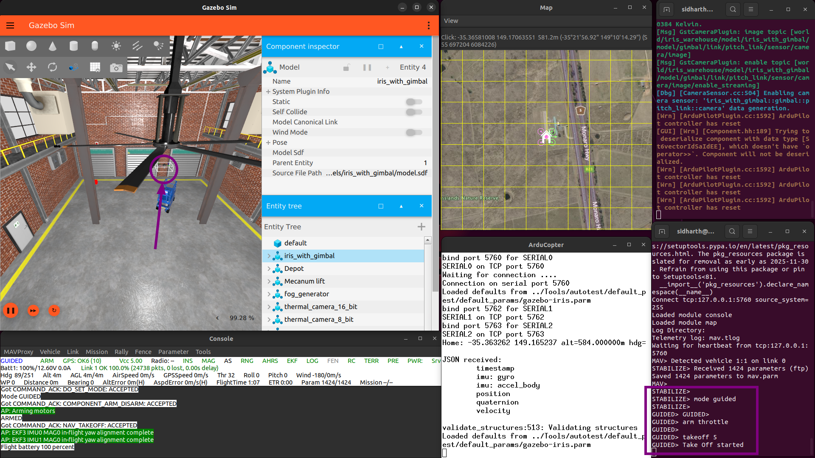The width and height of the screenshot is (815, 458).
Task: Expand the System Plugin Info section
Action: [x=268, y=92]
